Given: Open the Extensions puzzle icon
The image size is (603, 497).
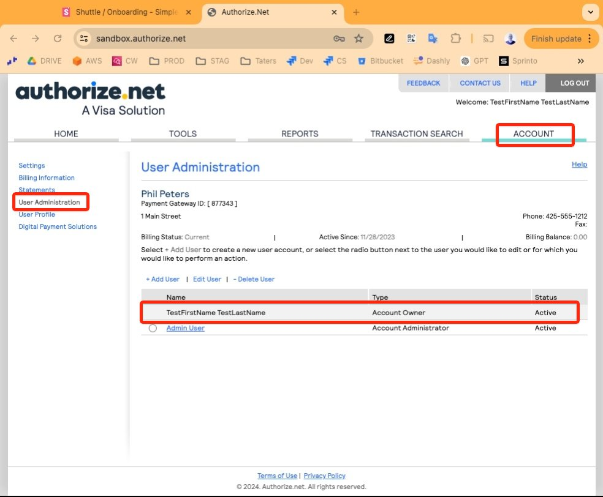Looking at the screenshot, I should point(455,39).
